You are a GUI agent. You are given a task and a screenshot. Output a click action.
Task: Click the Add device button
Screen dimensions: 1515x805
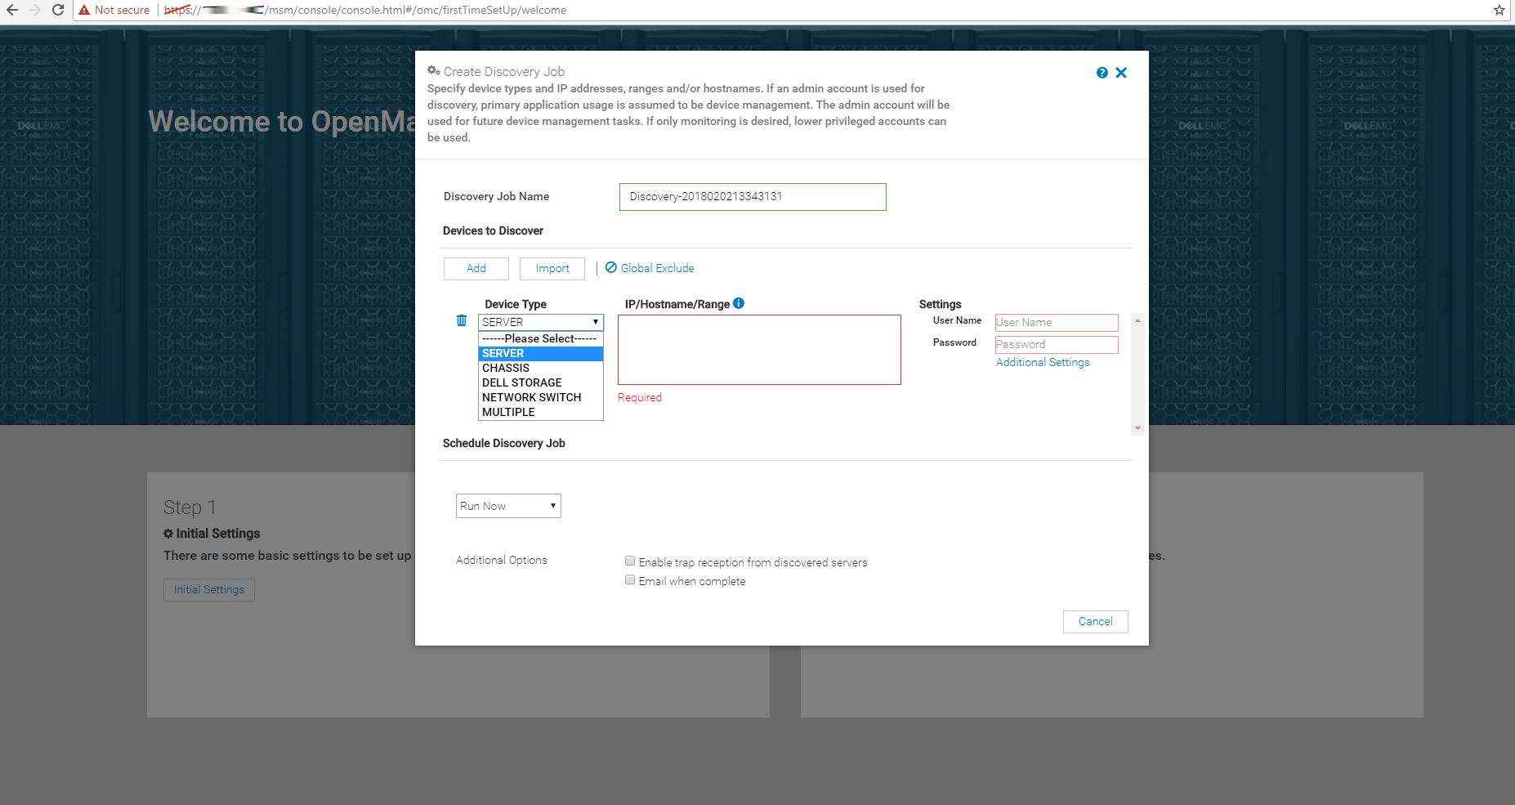click(476, 268)
